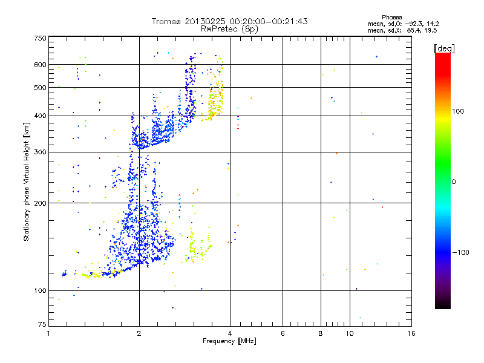
Task: Click the x-axis "1" MHz tick label
Action: point(48,333)
